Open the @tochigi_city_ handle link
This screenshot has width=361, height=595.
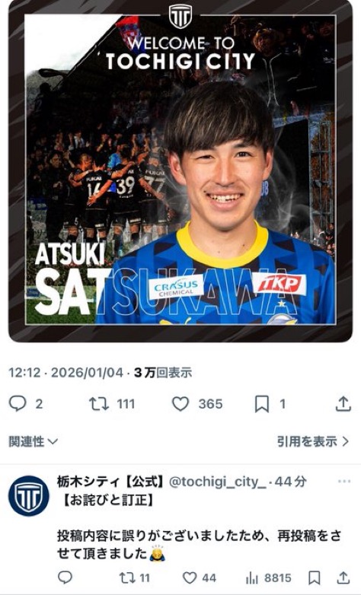click(x=217, y=482)
